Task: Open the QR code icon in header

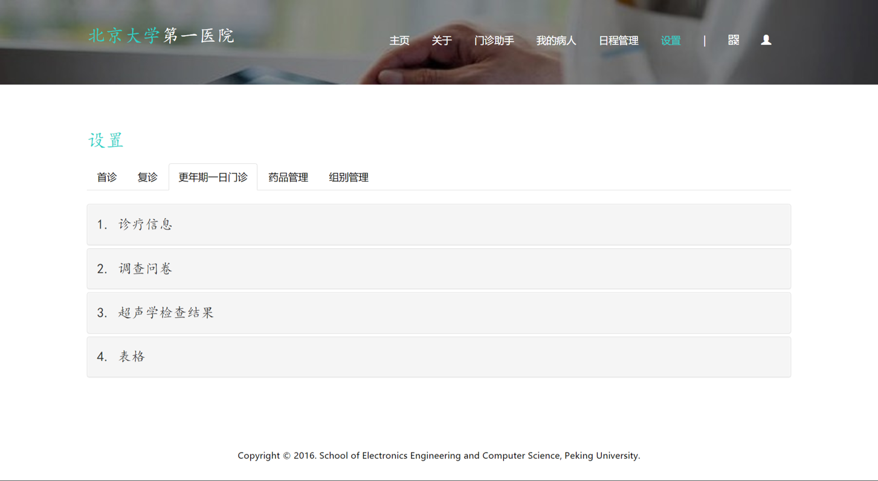Action: pyautogui.click(x=734, y=40)
